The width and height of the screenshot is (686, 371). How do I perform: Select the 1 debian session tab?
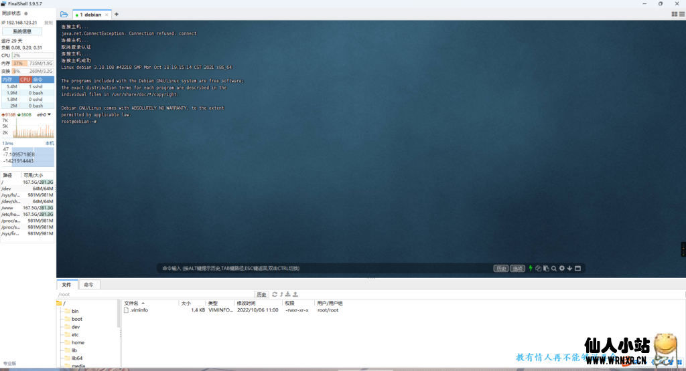[x=90, y=14]
